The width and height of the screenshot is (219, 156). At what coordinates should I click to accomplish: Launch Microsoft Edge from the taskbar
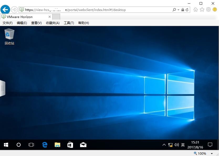pos(45,145)
